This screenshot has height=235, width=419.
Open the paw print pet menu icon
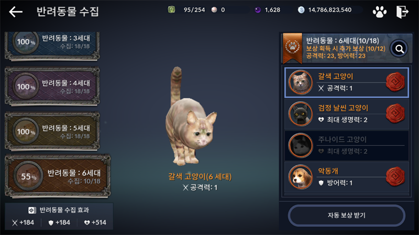tap(379, 11)
